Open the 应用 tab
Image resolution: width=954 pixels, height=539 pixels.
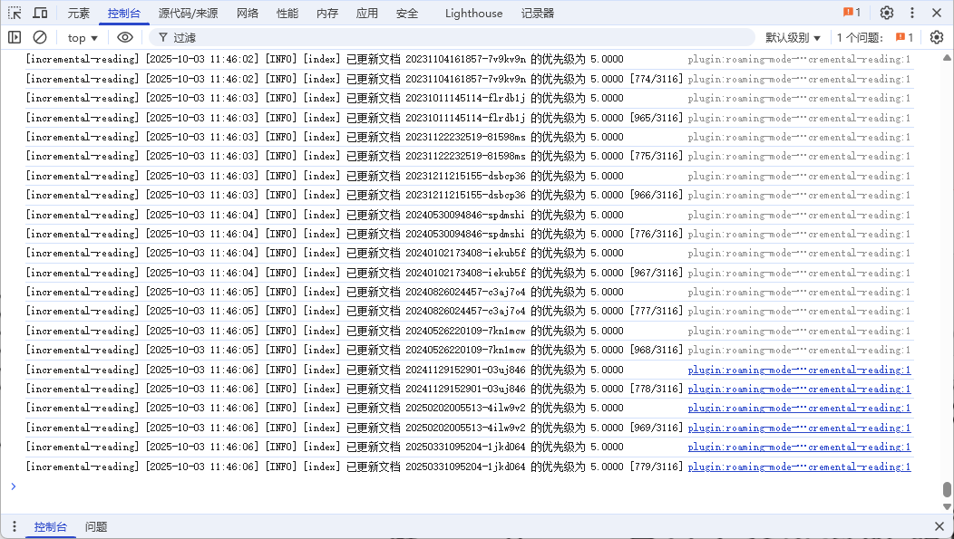pos(367,13)
